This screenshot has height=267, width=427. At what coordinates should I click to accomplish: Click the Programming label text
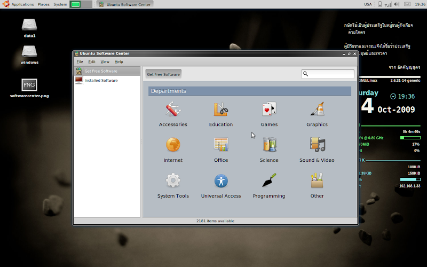269,196
